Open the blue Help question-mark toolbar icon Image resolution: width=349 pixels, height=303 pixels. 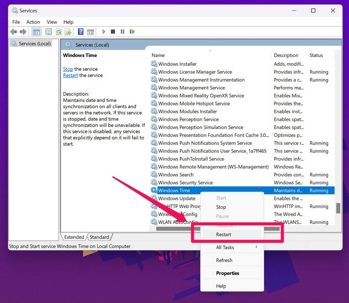(x=81, y=32)
